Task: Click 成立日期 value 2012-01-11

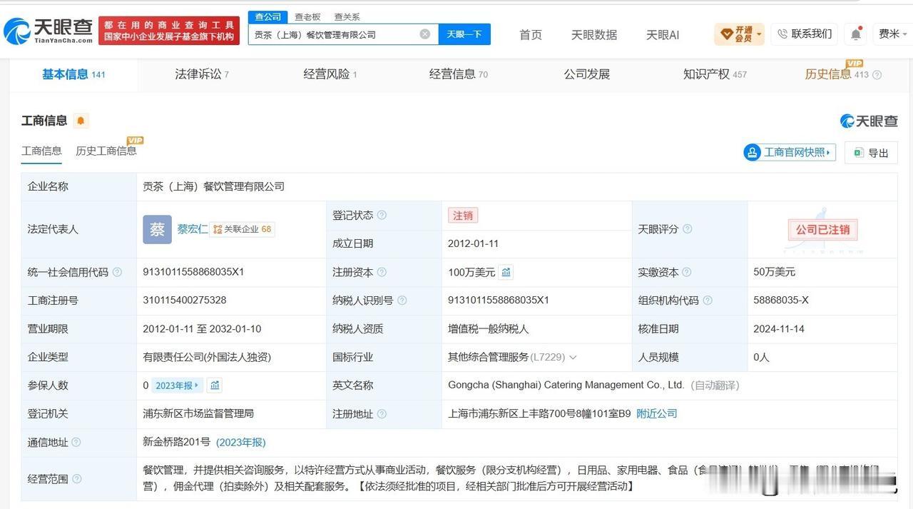Action: (473, 243)
